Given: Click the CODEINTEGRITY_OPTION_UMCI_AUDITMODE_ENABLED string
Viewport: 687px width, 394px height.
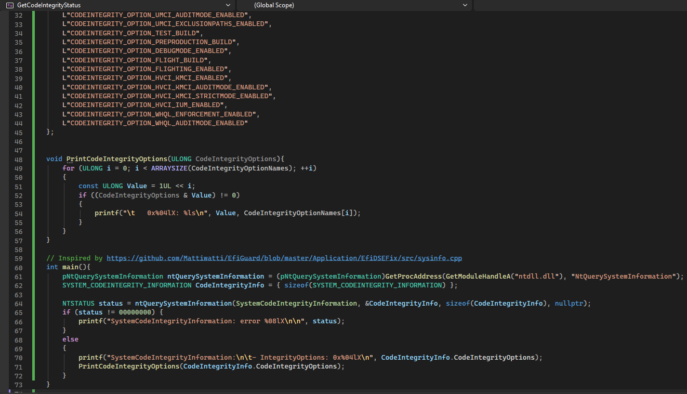Looking at the screenshot, I should [x=155, y=15].
